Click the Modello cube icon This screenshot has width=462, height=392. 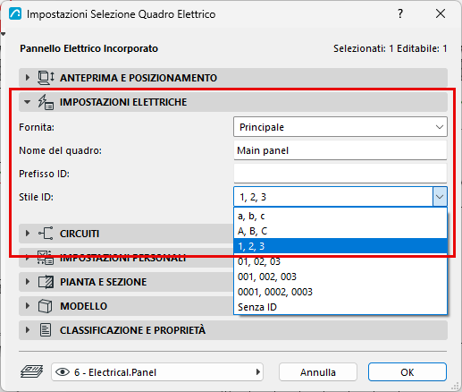point(46,306)
